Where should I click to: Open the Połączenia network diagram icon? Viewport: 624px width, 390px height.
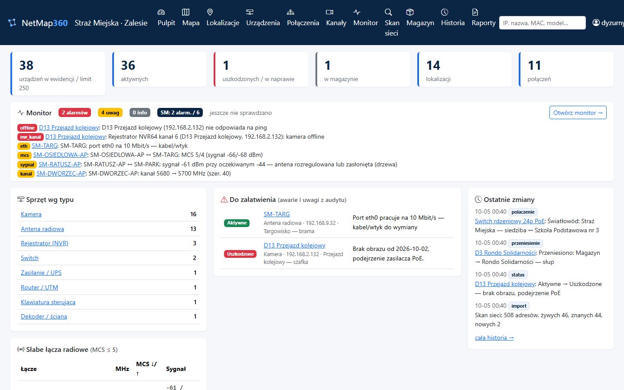(291, 12)
